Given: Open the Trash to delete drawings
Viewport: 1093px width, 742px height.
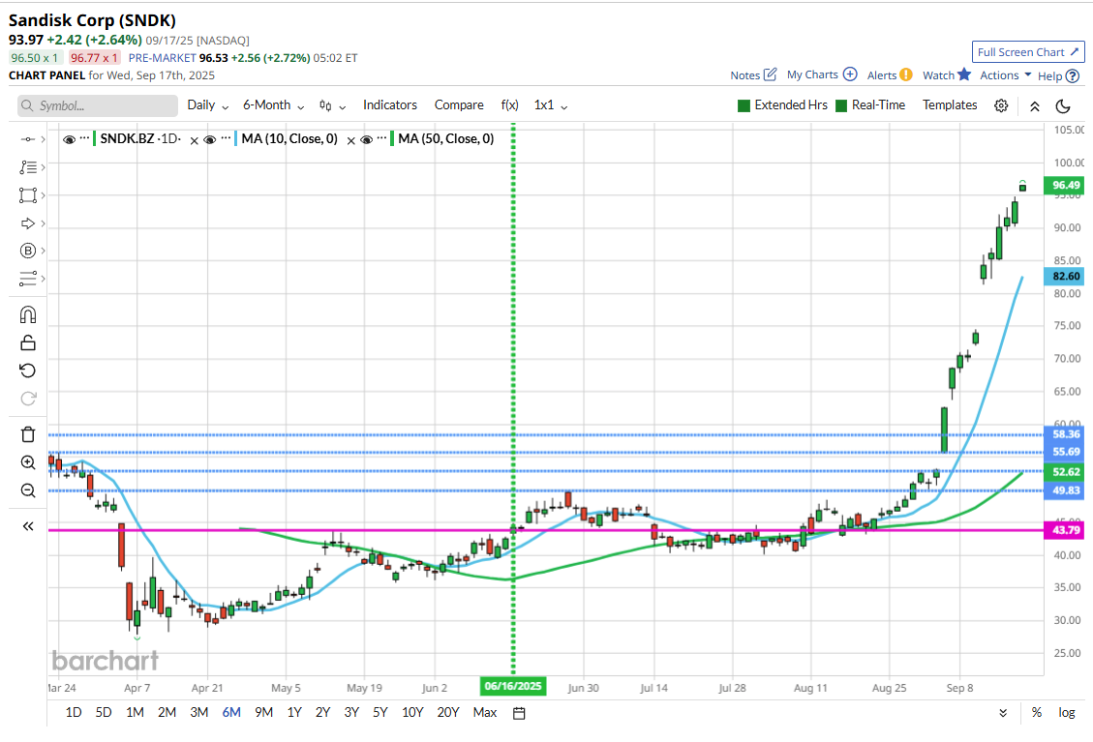Looking at the screenshot, I should coord(28,434).
